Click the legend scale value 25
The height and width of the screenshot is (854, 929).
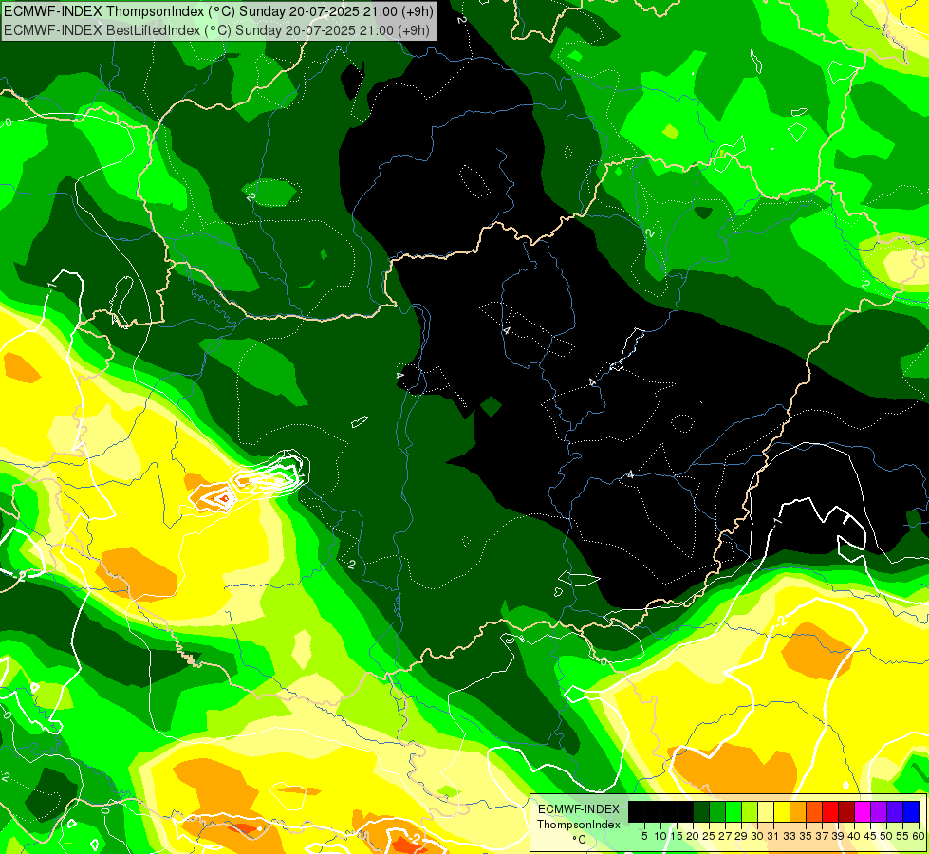(x=709, y=836)
